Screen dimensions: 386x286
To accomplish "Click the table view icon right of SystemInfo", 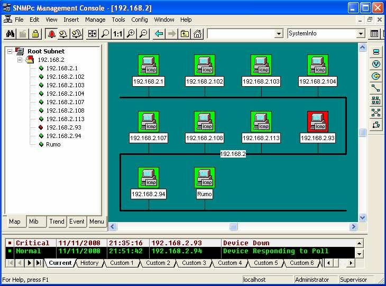I will coord(374,34).
